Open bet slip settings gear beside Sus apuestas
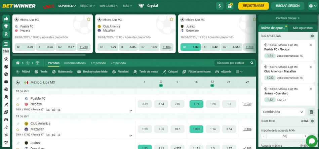Viewport: 319px width, 149px height. click(x=312, y=36)
